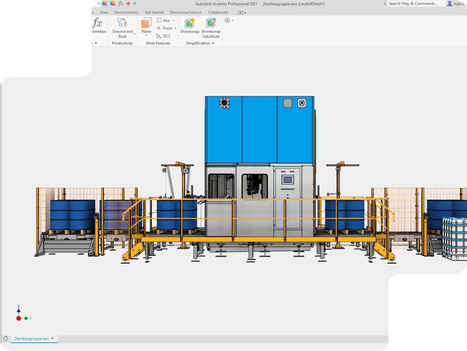Viewport: 467px width, 351px height.
Task: Open the View ribbon tab
Action: [x=104, y=12]
